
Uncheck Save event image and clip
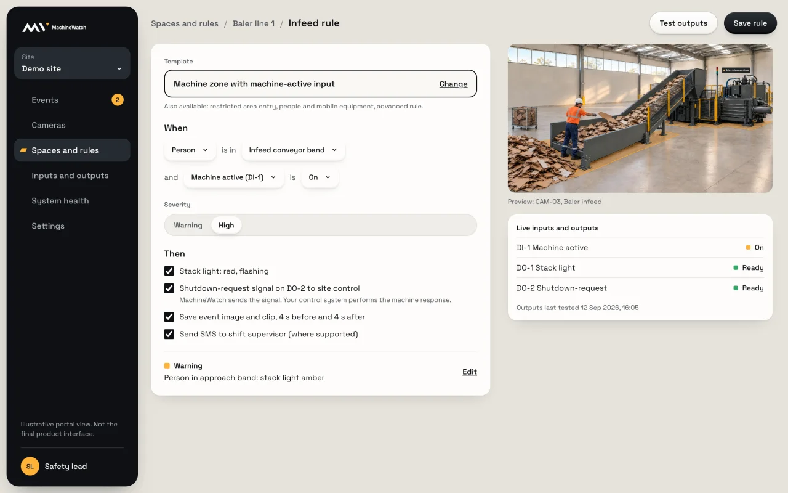click(x=169, y=317)
